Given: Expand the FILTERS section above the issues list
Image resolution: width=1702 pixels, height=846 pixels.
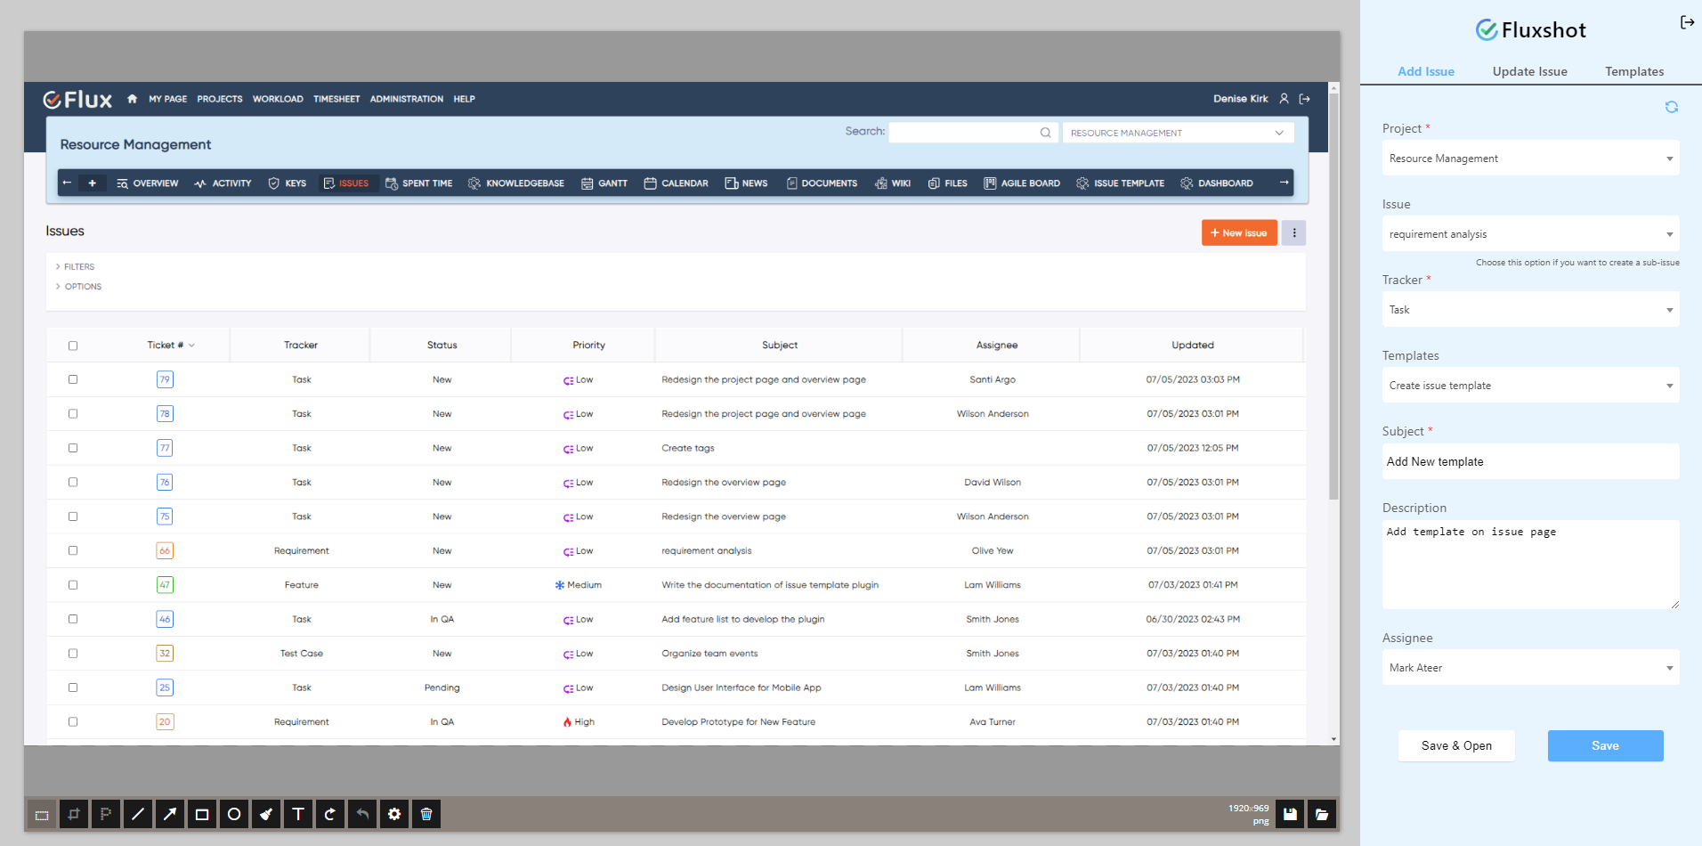Looking at the screenshot, I should click(77, 266).
